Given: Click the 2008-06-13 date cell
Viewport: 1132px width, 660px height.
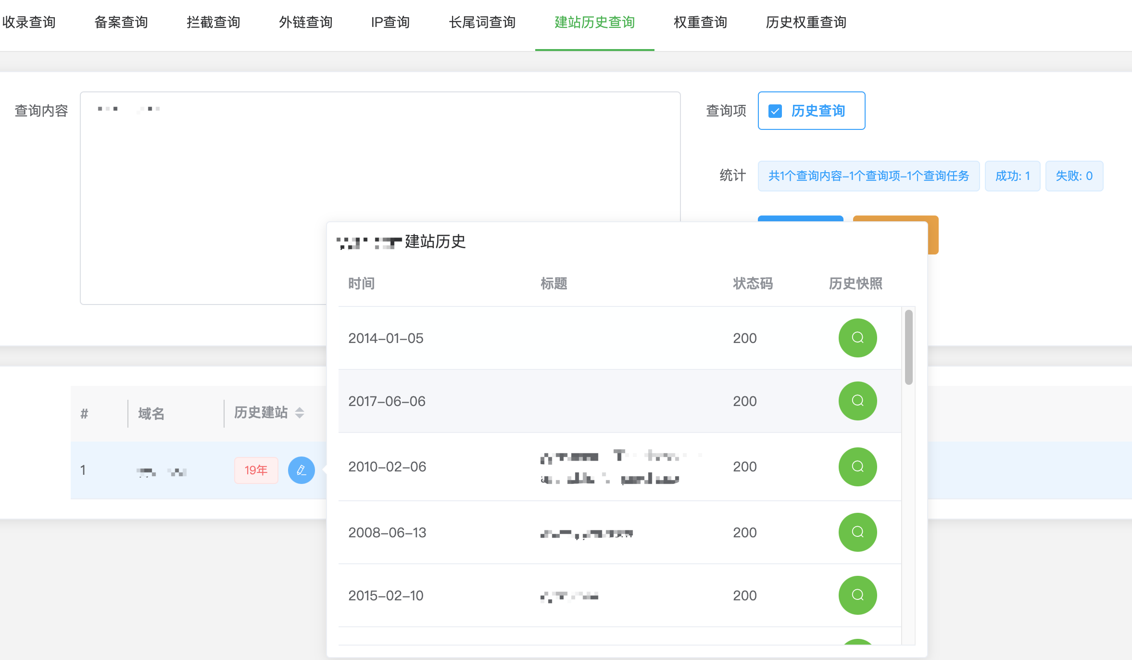Looking at the screenshot, I should pos(388,533).
